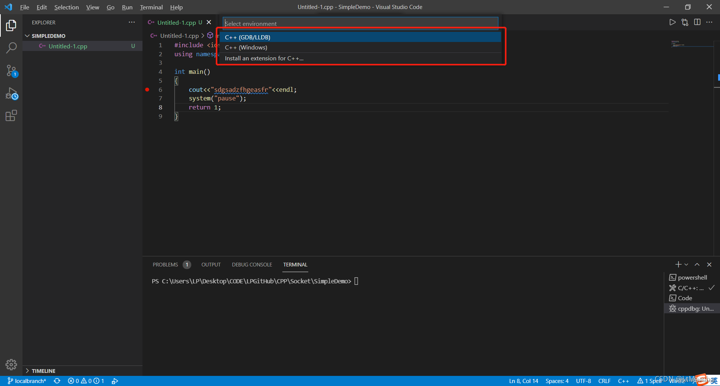The image size is (720, 386).
Task: Open the Selection menu
Action: [x=66, y=7]
